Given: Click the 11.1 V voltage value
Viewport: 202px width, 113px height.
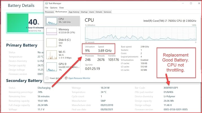Looking at the screenshot, I should [41, 110].
